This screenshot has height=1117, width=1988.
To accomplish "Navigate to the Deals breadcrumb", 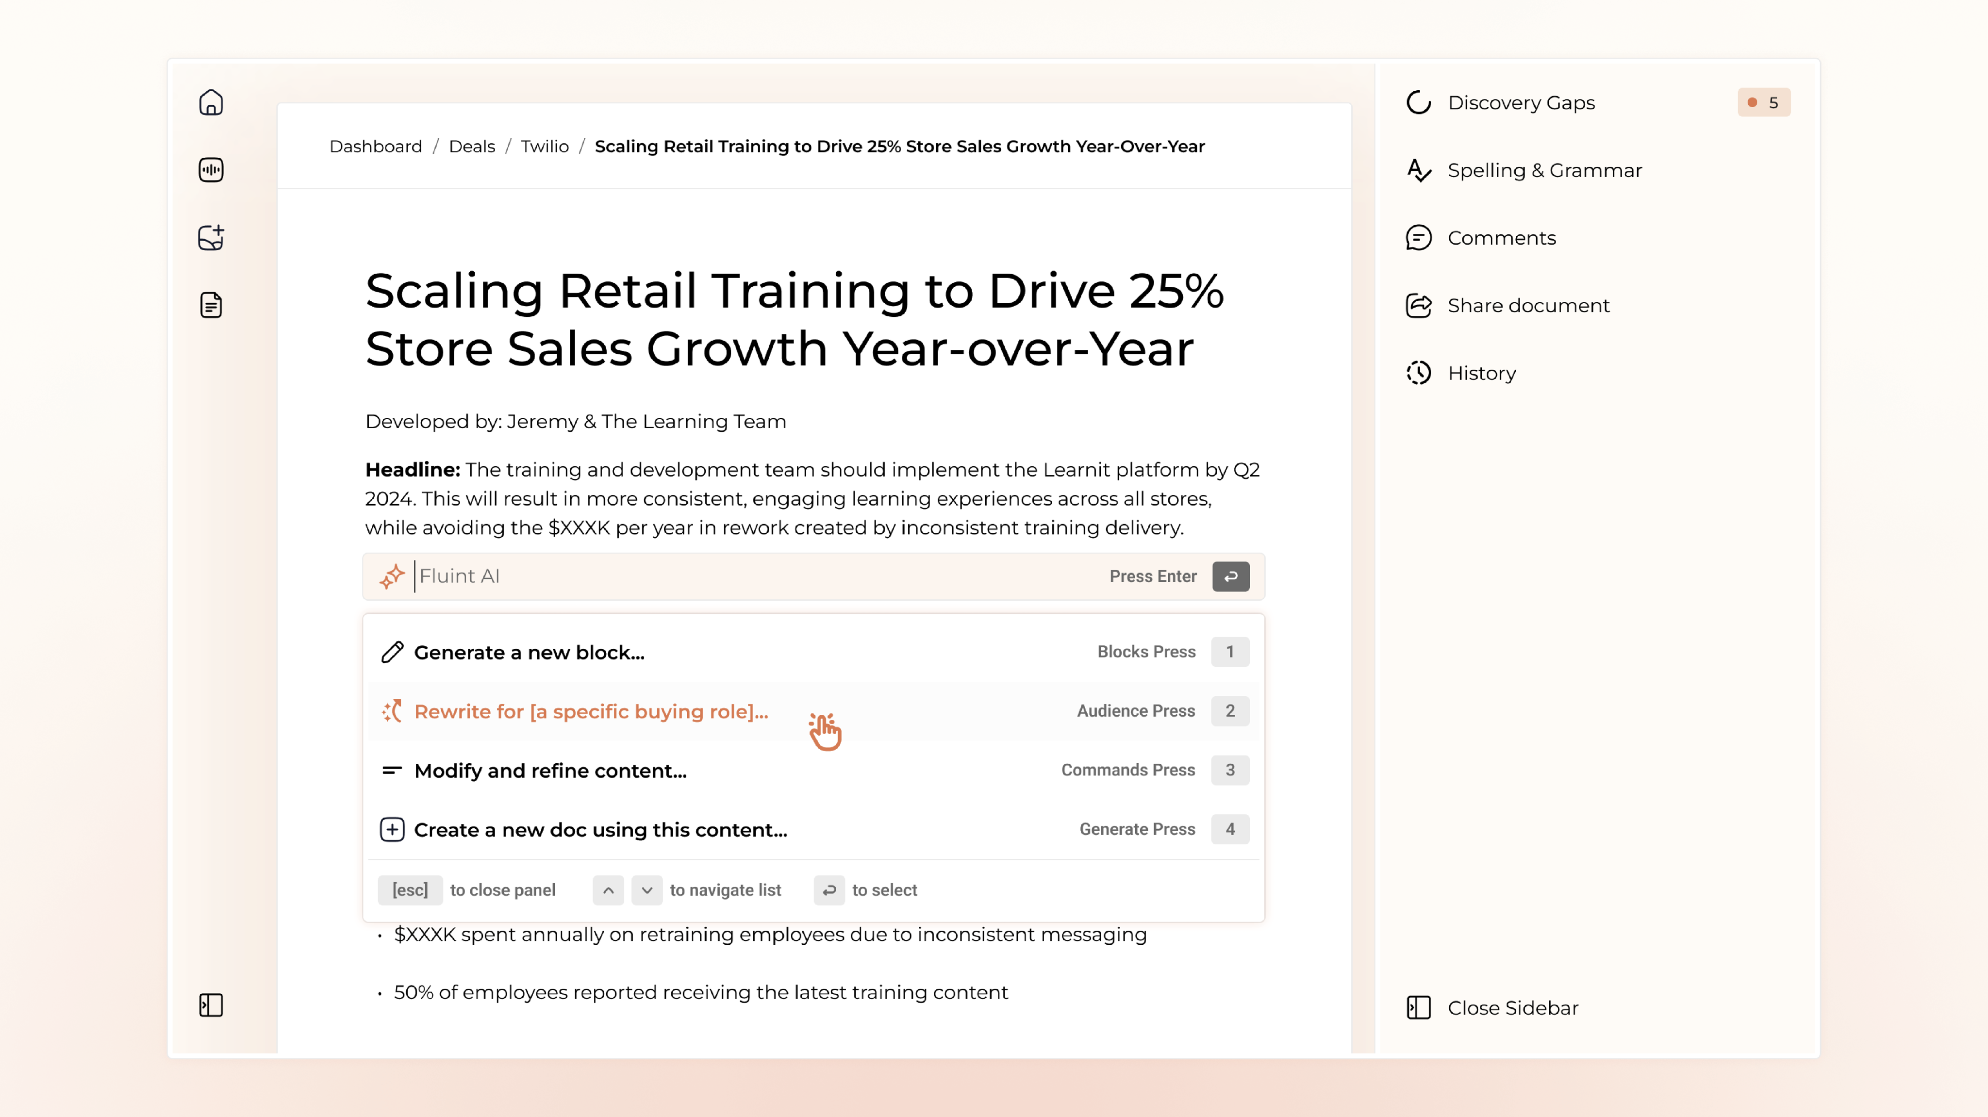I will pyautogui.click(x=472, y=147).
